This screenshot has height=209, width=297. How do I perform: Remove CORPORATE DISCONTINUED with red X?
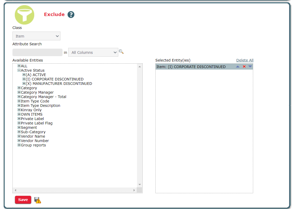244,67
